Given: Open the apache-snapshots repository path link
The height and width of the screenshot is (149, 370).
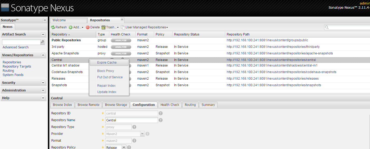Looking at the screenshot, I should 280,53.
